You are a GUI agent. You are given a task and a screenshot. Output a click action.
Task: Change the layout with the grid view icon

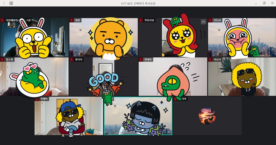point(11,3)
